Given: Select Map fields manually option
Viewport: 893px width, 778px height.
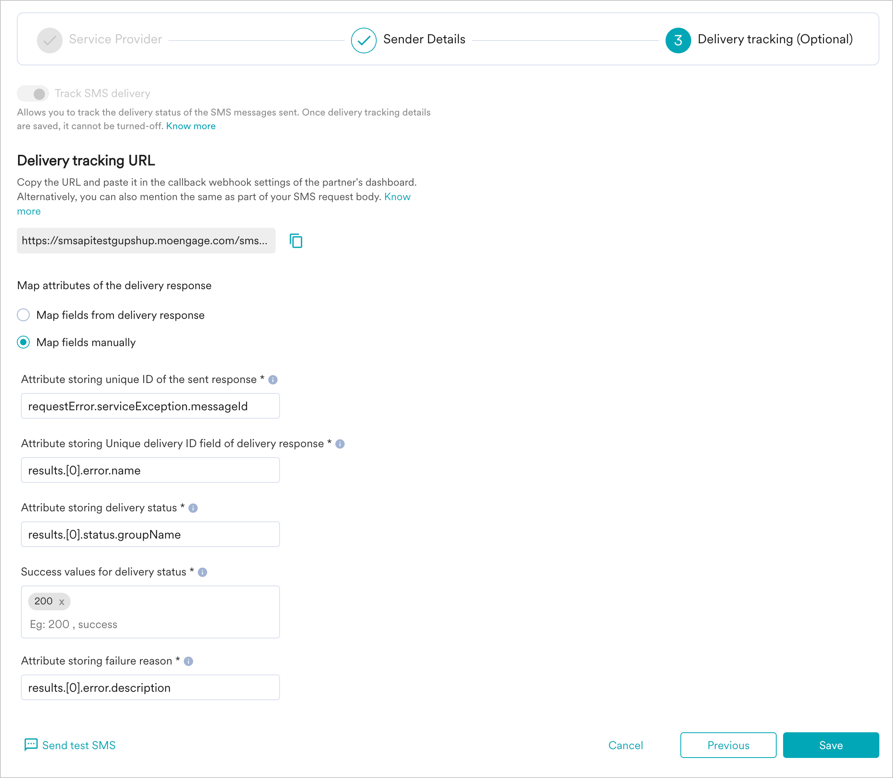Looking at the screenshot, I should click(23, 342).
